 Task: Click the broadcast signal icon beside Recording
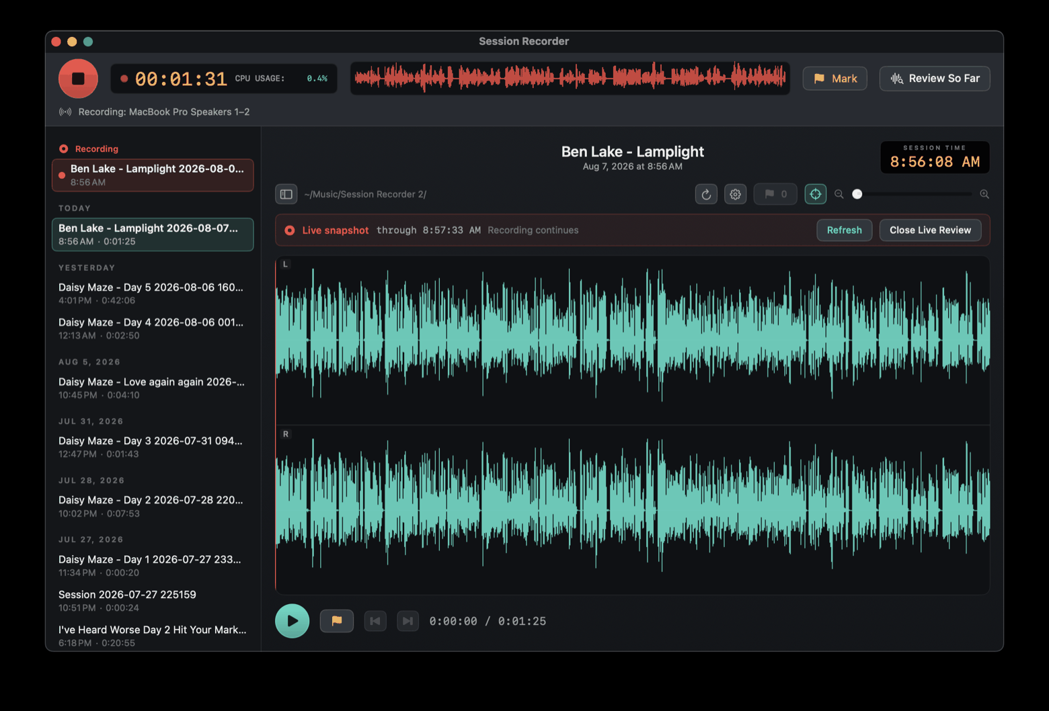[65, 112]
